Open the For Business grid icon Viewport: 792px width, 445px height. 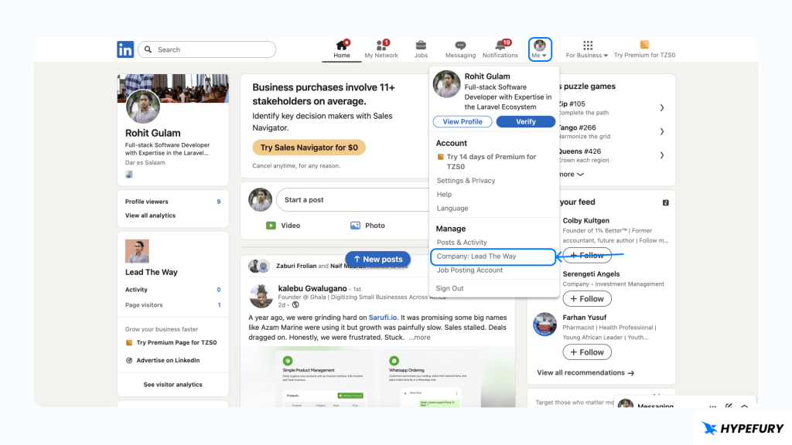pyautogui.click(x=588, y=46)
